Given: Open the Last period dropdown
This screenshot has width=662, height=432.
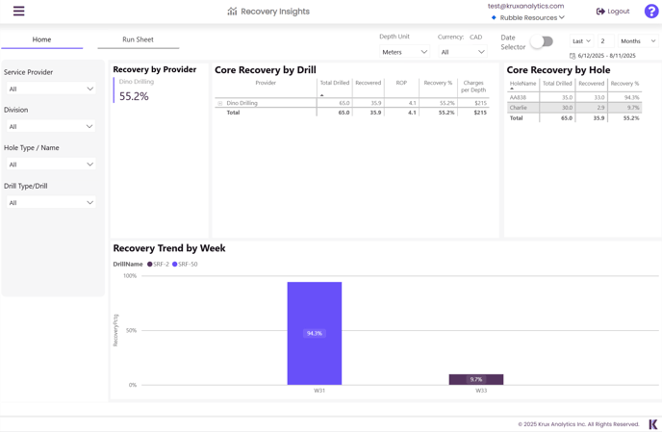Looking at the screenshot, I should coord(581,41).
